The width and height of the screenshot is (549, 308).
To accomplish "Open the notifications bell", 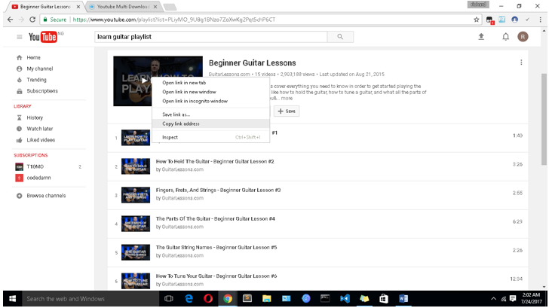I will point(505,37).
